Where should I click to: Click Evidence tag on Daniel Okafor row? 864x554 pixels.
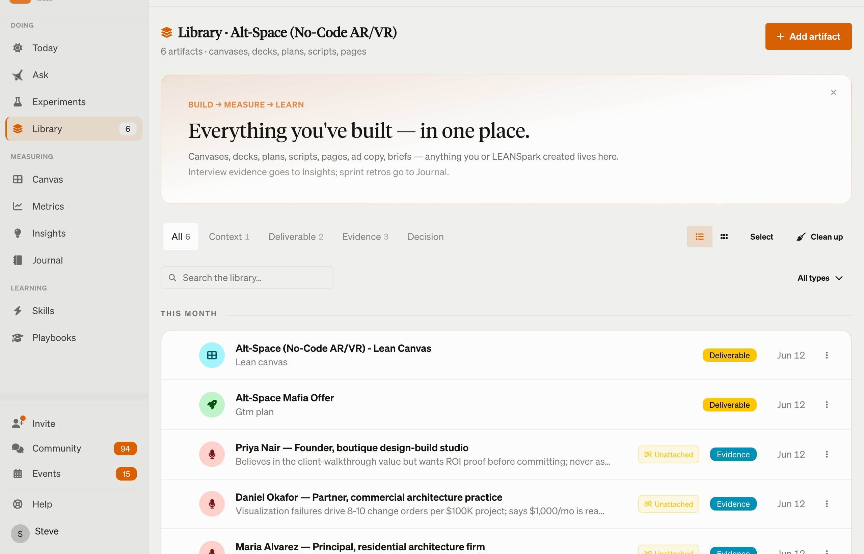(733, 504)
